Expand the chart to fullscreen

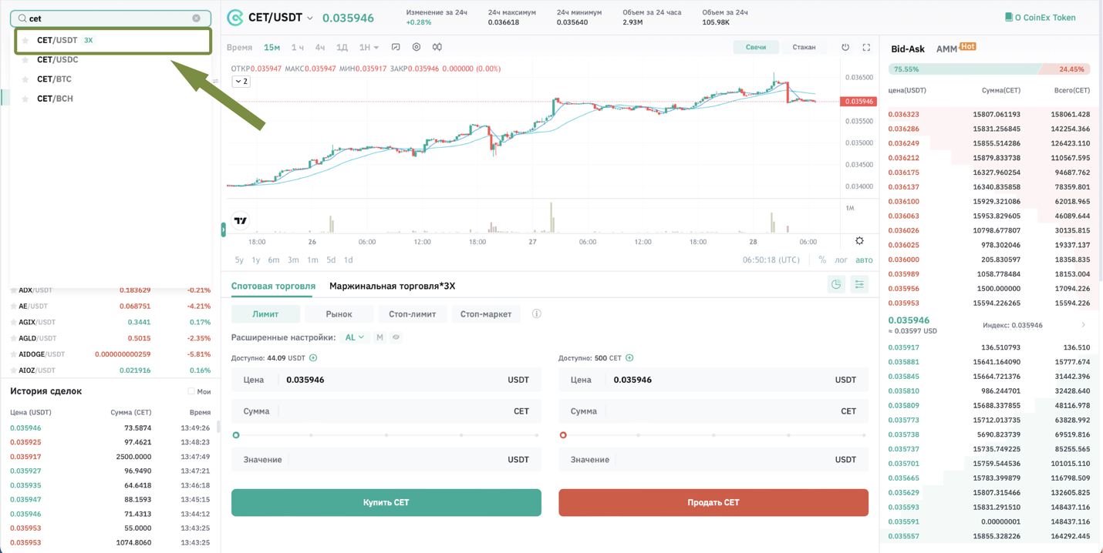866,47
